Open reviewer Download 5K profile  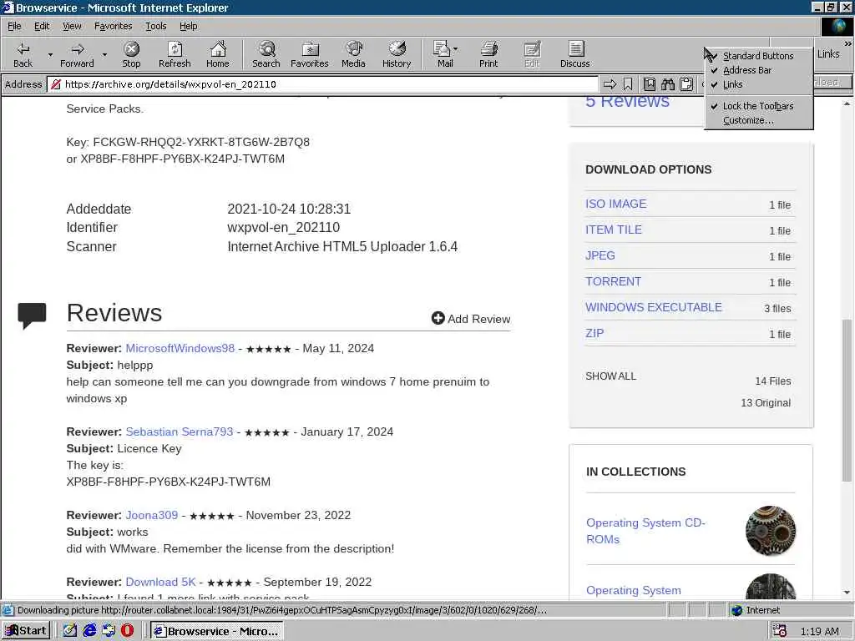pyautogui.click(x=160, y=582)
